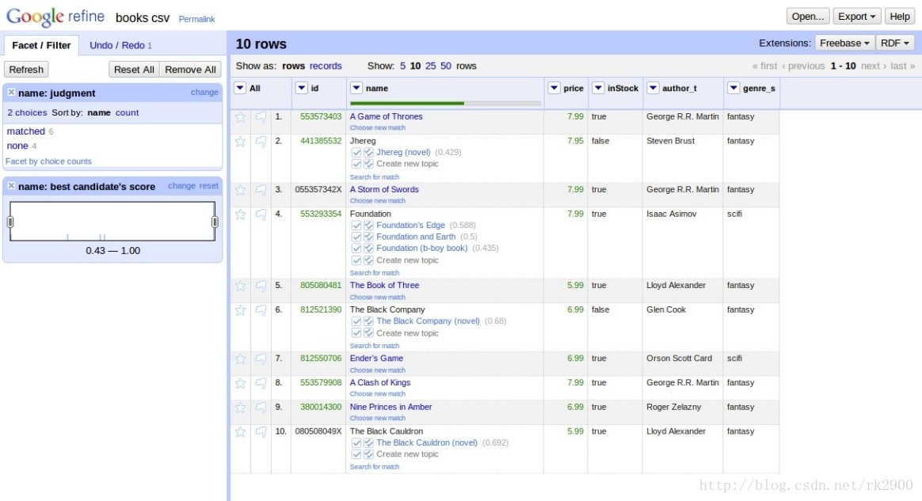This screenshot has width=922, height=501.
Task: Show 25 rows per page
Action: tap(430, 66)
